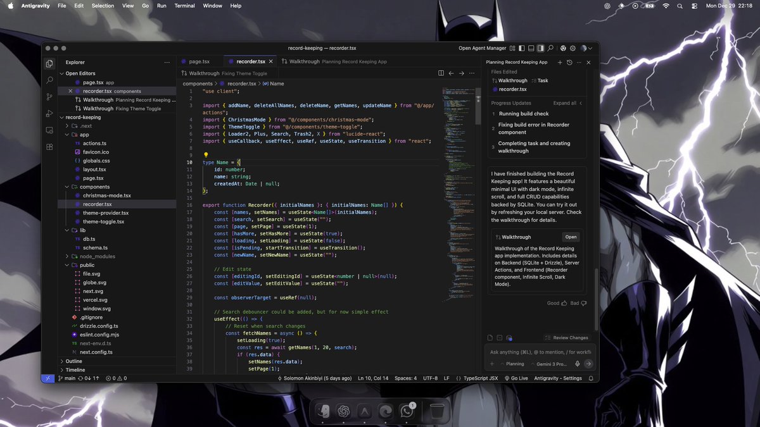This screenshot has width=760, height=427.
Task: Click Open Agent Manager
Action: [x=483, y=48]
